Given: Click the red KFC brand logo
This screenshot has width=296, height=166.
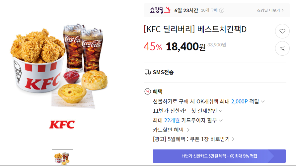Looking at the screenshot, I should click(x=62, y=125).
